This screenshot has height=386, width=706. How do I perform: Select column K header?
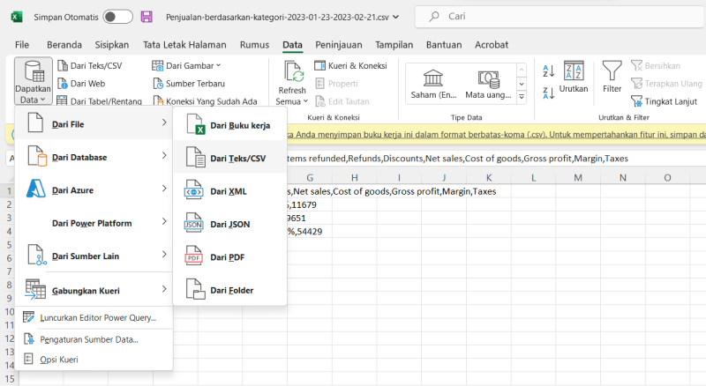pos(489,177)
